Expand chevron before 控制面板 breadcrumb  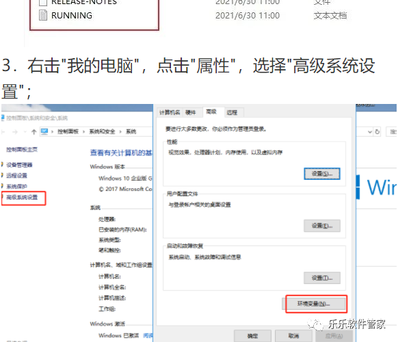pyautogui.click(x=52, y=131)
